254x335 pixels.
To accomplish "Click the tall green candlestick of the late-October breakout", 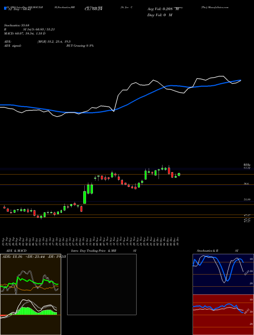I will pyautogui.click(x=85, y=197).
